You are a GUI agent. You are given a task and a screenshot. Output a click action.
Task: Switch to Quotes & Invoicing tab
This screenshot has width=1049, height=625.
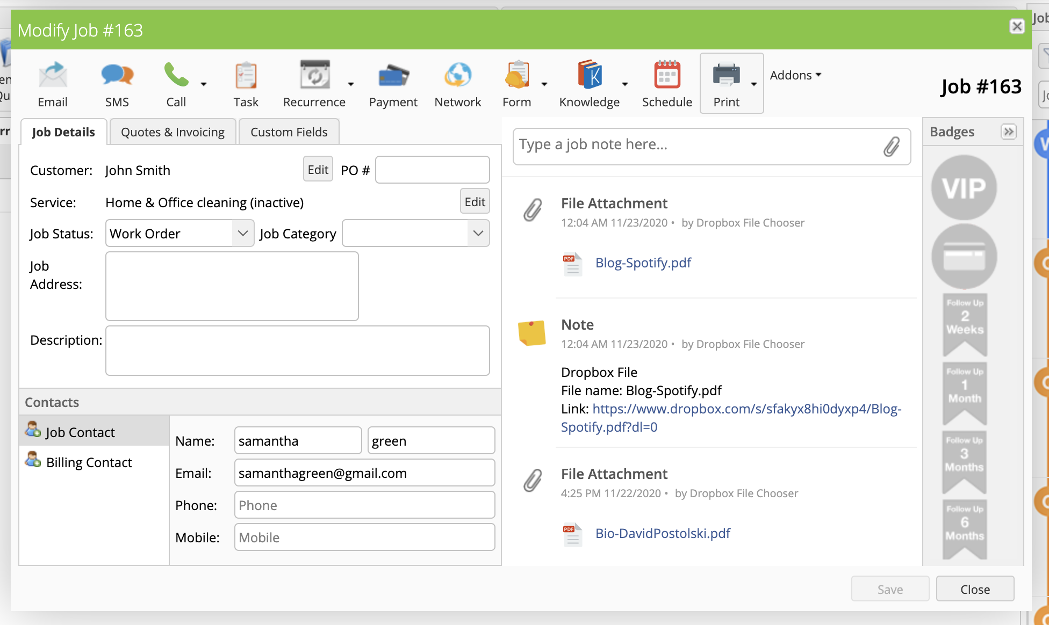point(173,132)
